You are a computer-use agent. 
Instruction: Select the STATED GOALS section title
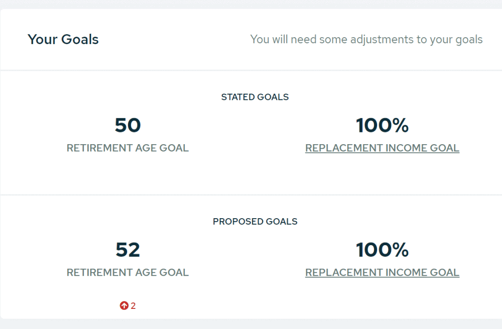pyautogui.click(x=255, y=97)
